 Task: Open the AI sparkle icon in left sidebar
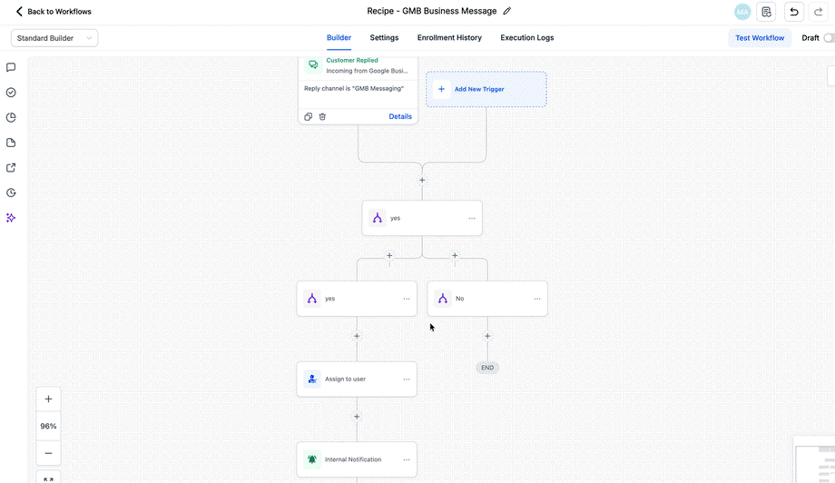coord(11,218)
